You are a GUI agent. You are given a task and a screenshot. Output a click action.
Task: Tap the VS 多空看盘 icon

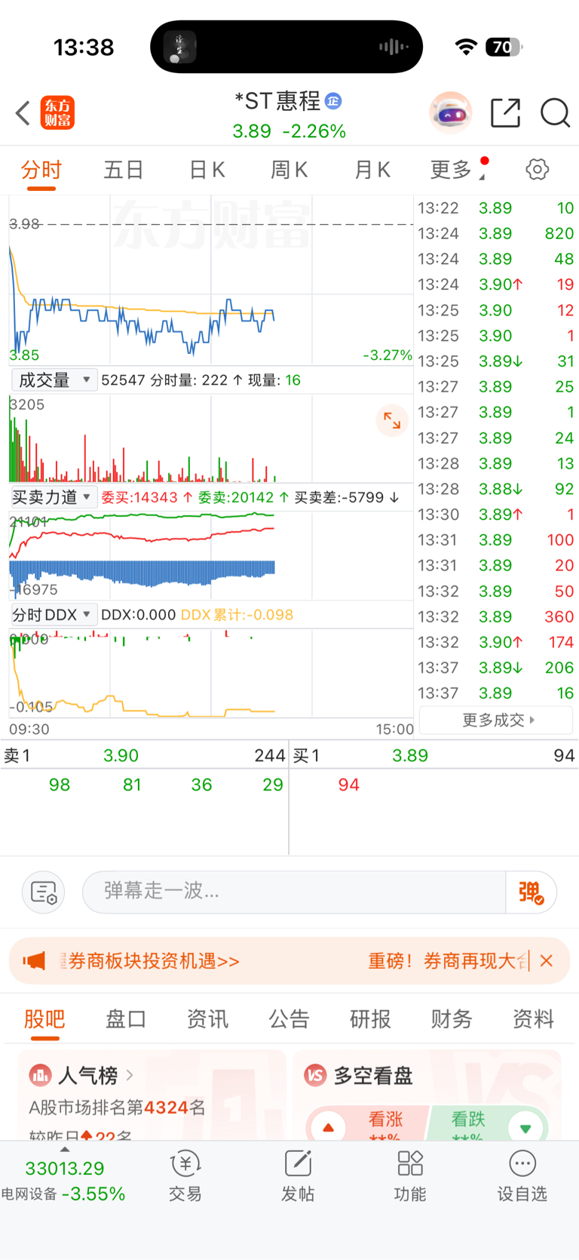pos(315,1075)
